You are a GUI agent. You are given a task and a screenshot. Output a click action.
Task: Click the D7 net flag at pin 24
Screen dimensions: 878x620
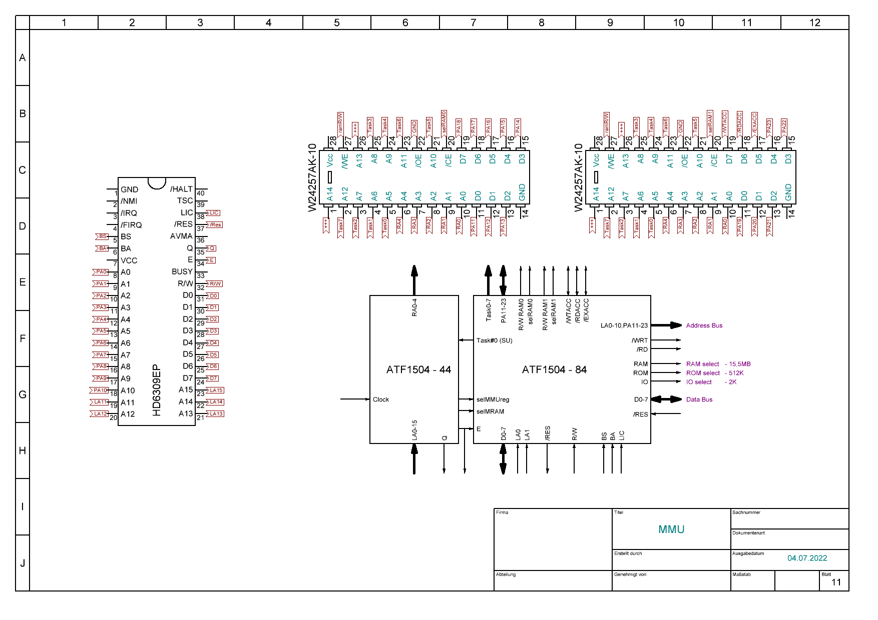pos(213,378)
